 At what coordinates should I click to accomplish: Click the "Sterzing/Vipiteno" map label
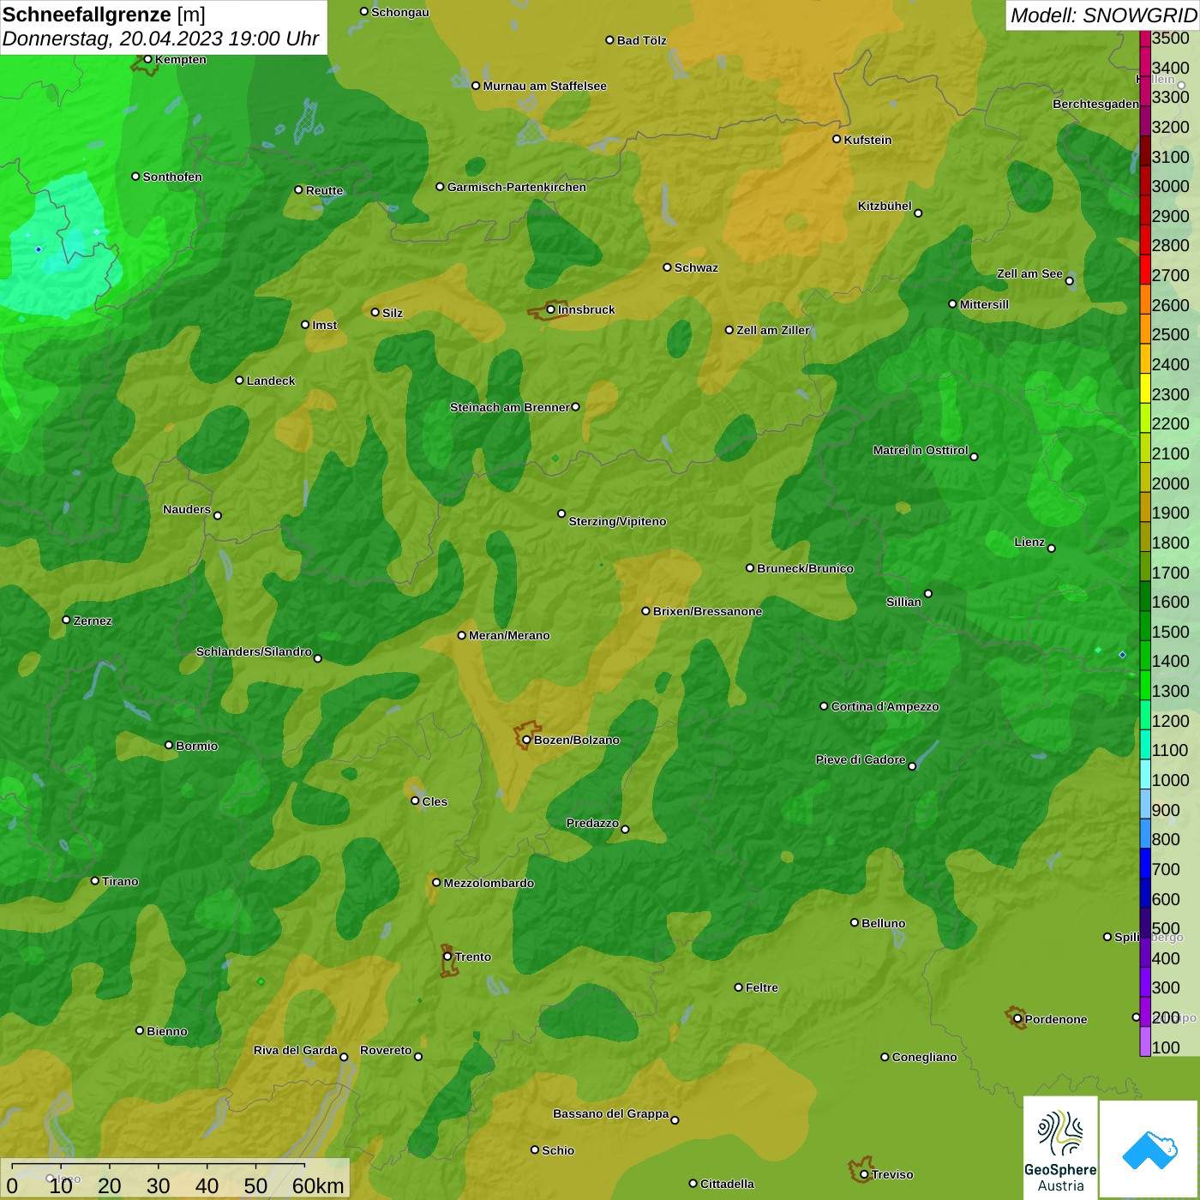point(617,521)
